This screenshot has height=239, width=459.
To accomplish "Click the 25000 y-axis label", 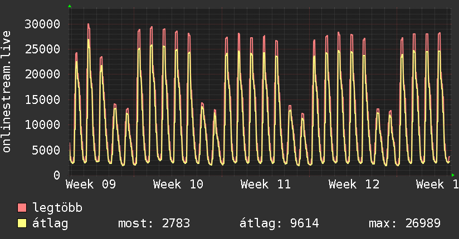I will click(42, 49).
